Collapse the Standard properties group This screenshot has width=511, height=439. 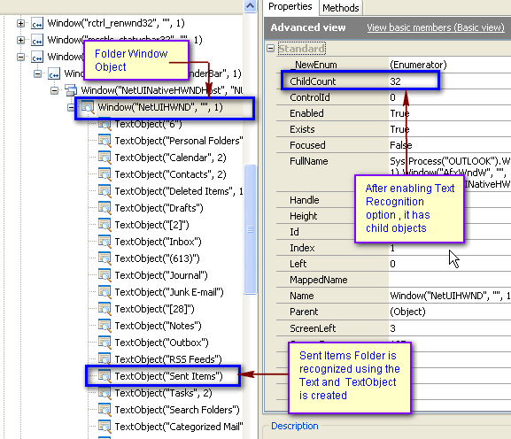pyautogui.click(x=270, y=49)
